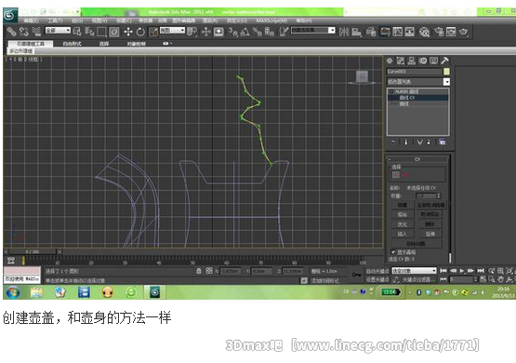
Task: Open the Material Editor icon
Action: coord(425,32)
